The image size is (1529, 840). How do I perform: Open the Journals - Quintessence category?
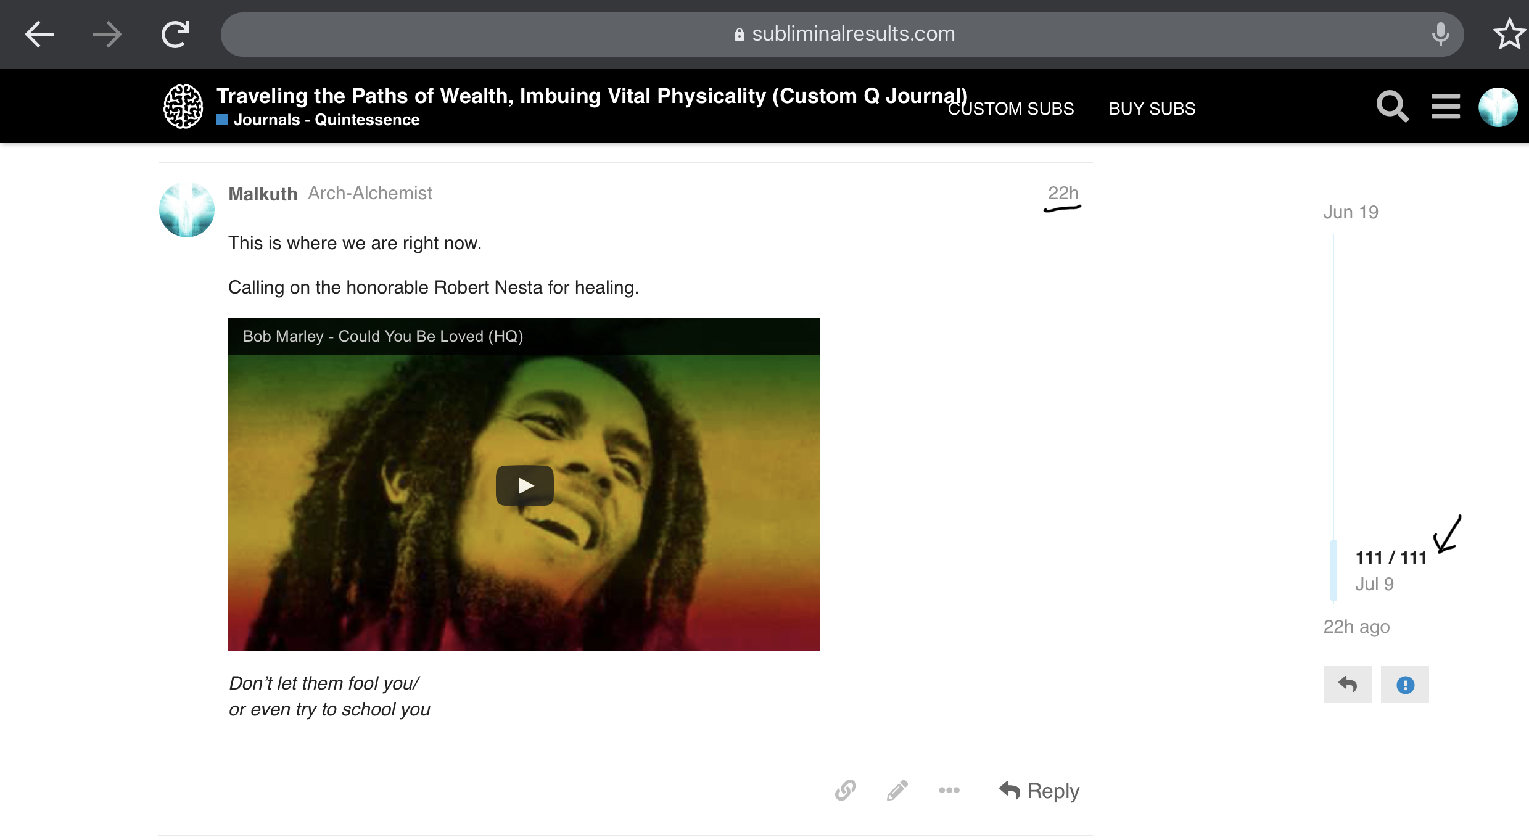coord(318,120)
